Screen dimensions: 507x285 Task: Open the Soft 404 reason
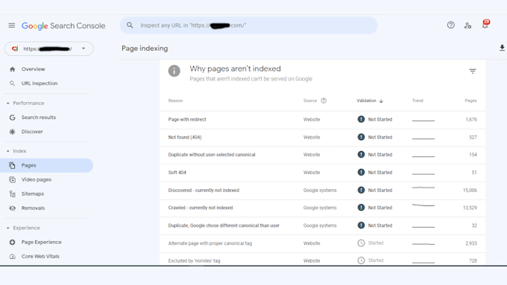point(322,173)
